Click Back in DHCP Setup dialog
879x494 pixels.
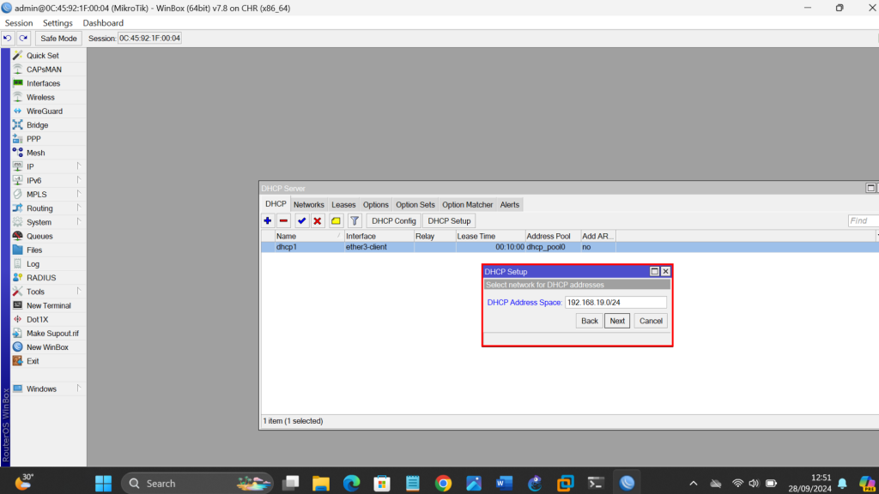pyautogui.click(x=589, y=321)
